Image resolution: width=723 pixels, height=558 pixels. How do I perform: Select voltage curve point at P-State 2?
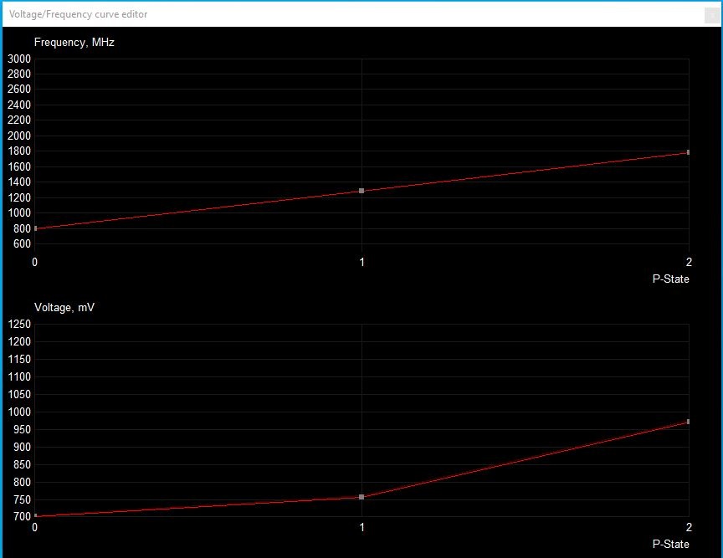point(688,422)
